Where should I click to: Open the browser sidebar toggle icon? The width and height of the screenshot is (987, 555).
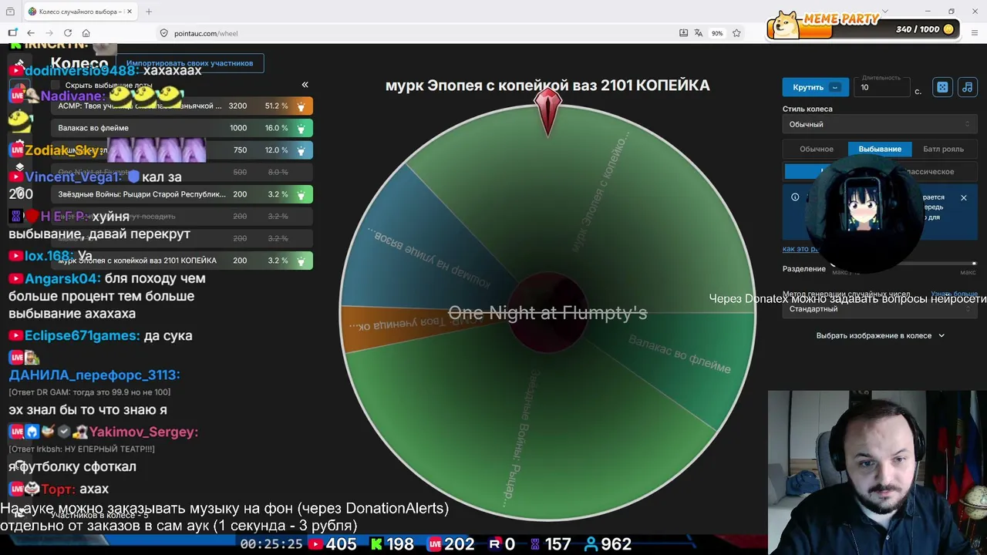click(x=12, y=33)
